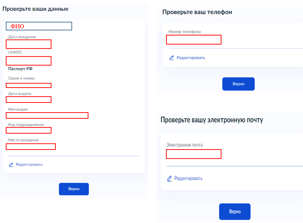Viewport: 303px width, 223px height.
Task: Open Редактировать link below Номер телефона
Action: [x=191, y=58]
